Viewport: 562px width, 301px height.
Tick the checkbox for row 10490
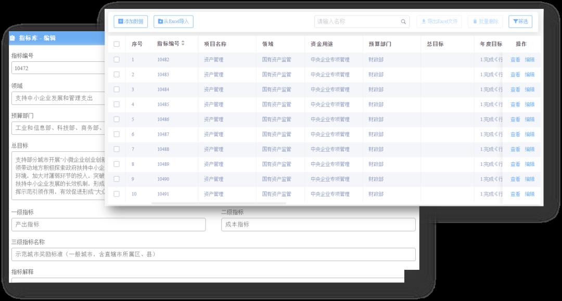[117, 179]
